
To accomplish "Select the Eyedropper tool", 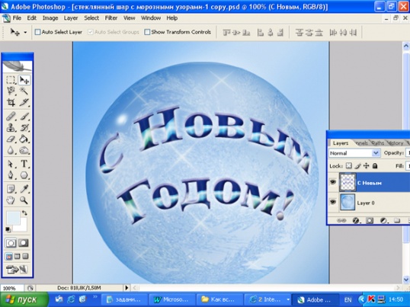I will coord(24,189).
